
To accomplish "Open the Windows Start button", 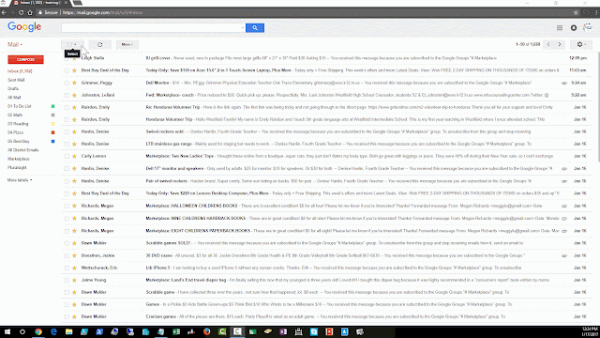I will [7, 331].
